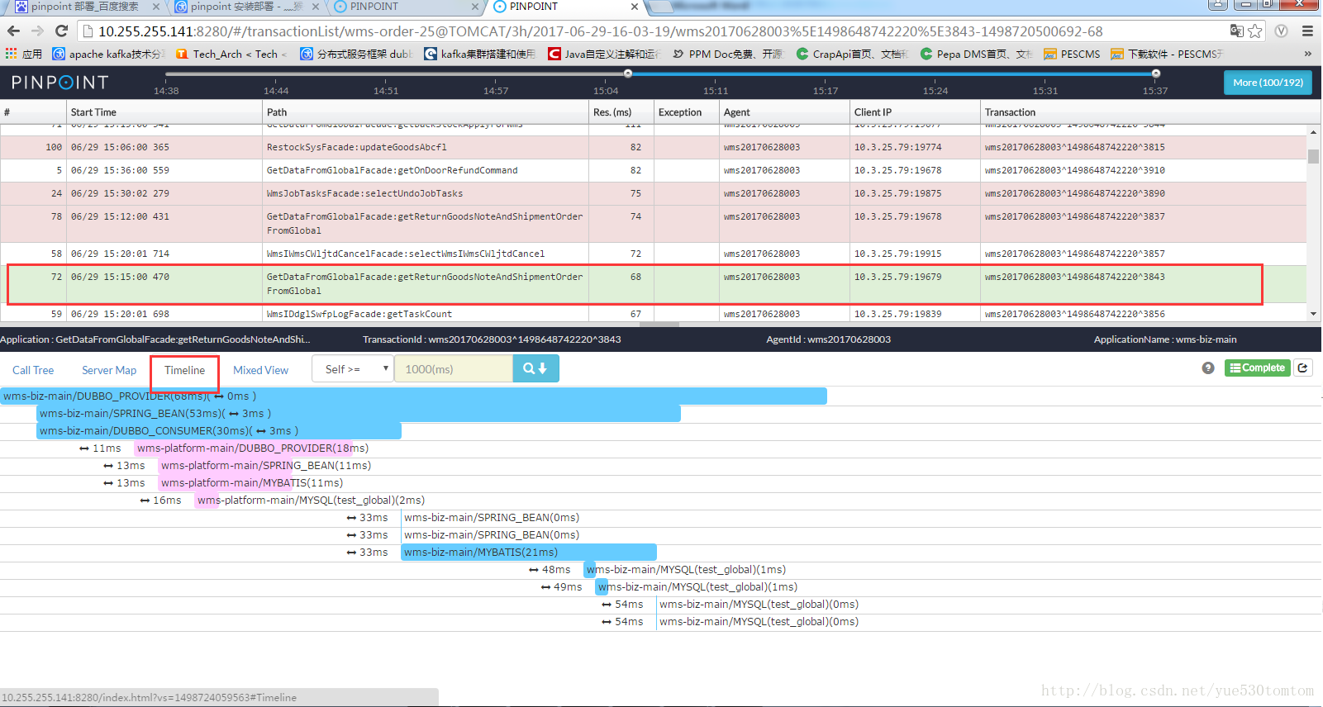Go back with the browser back arrow
1323x707 pixels.
[x=13, y=31]
